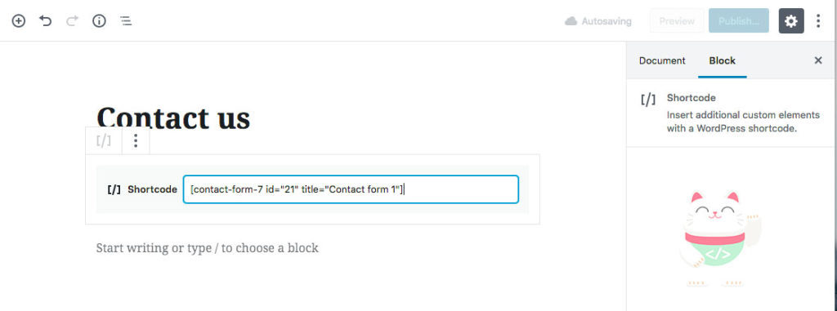The width and height of the screenshot is (837, 311).
Task: Open block more options dots
Action: click(x=136, y=141)
